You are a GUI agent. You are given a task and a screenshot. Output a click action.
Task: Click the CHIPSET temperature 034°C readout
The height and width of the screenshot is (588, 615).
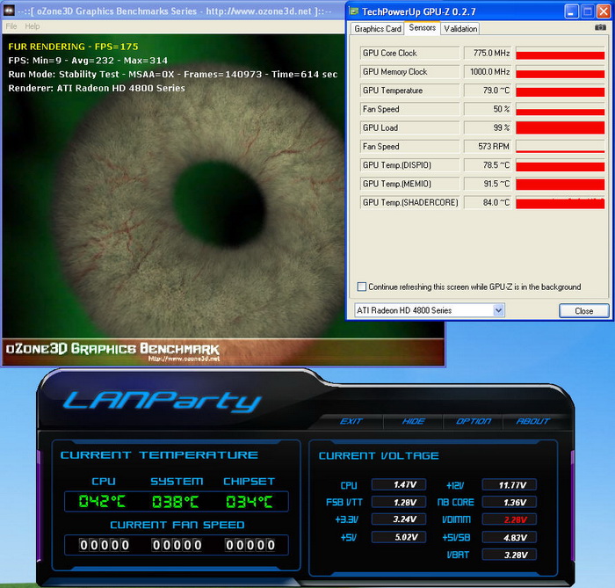tap(249, 501)
